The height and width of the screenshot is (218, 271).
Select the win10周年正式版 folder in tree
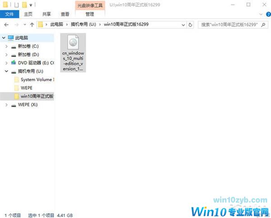(37, 96)
